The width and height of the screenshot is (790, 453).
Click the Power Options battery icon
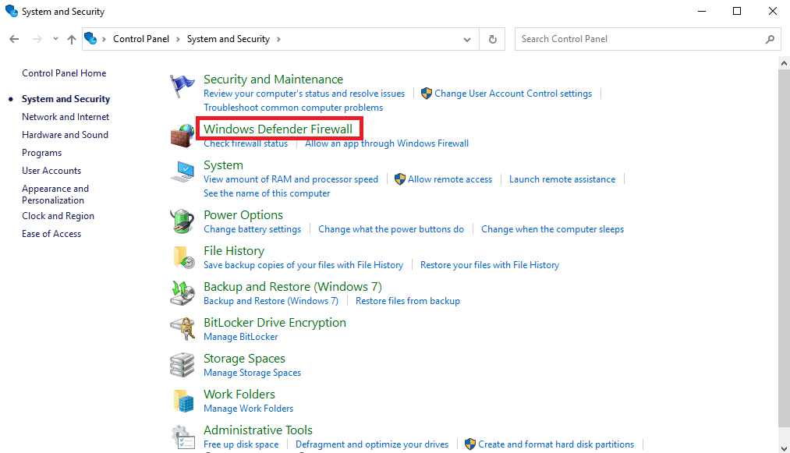tap(182, 221)
